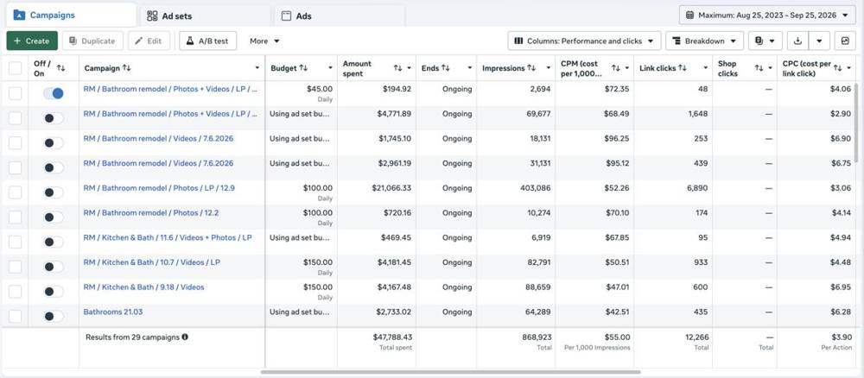Sort by Campaign name arrows
864x378 pixels.
coord(127,67)
